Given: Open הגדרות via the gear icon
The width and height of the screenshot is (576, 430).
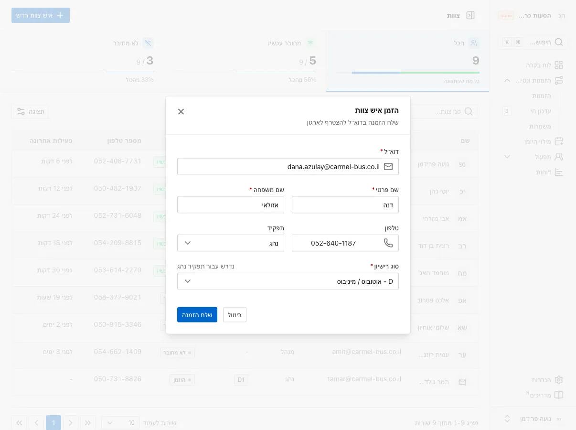Looking at the screenshot, I should 559,380.
